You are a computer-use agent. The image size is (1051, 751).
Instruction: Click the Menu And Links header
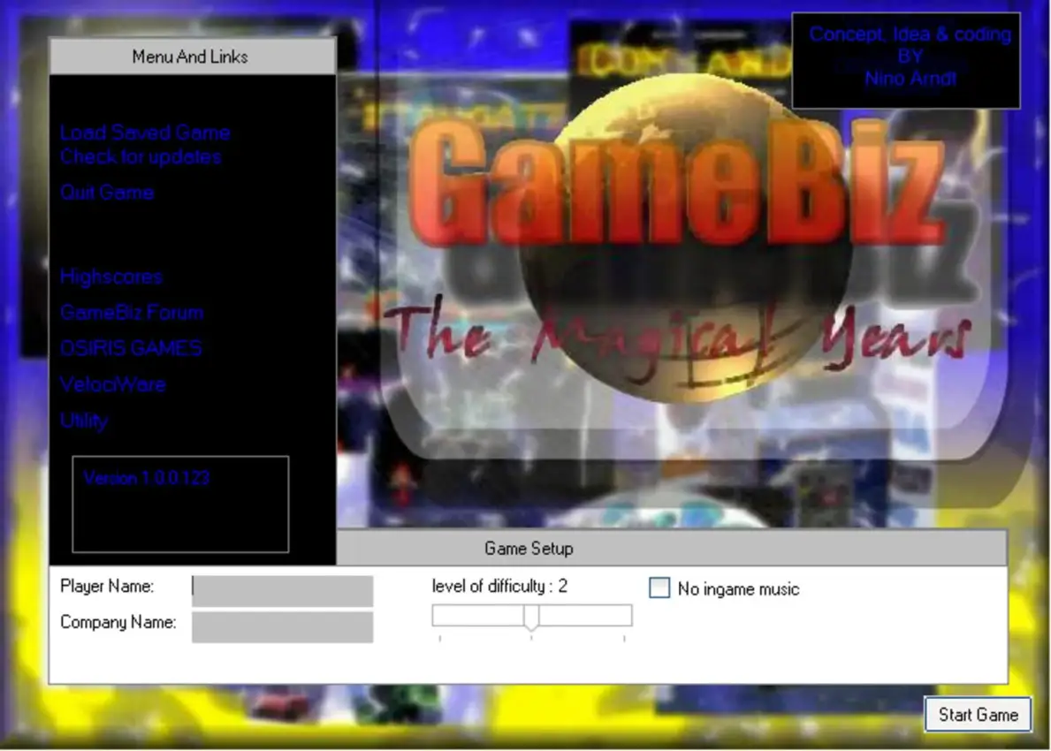[x=192, y=56]
